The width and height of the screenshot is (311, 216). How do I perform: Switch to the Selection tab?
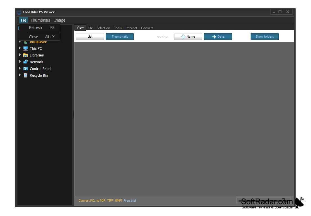click(103, 28)
